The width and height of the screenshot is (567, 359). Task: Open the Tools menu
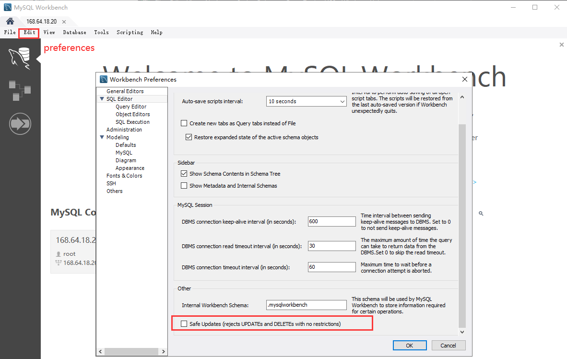(101, 32)
